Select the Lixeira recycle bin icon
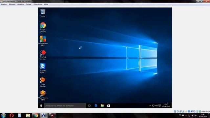The width and height of the screenshot is (210, 118). pos(43,13)
